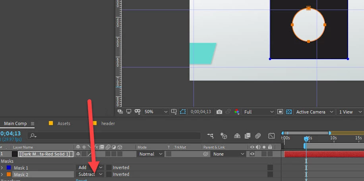This screenshot has height=181, width=364.
Task: Solo the Dark Red Solid layer
Action: tap(264, 154)
